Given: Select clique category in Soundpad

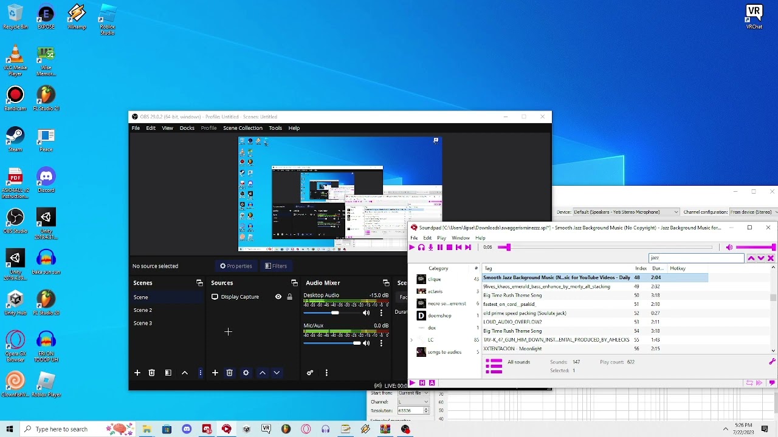Looking at the screenshot, I should (434, 279).
